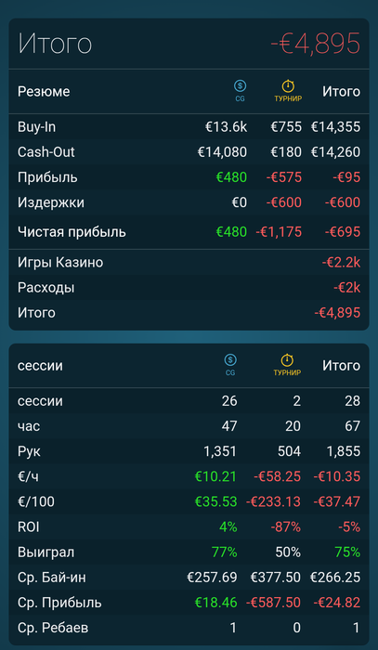Open the Cash-Out row
The width and height of the screenshot is (378, 650).
tap(189, 152)
